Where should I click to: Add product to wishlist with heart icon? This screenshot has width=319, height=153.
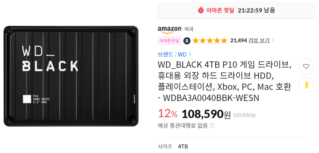[x=306, y=66]
